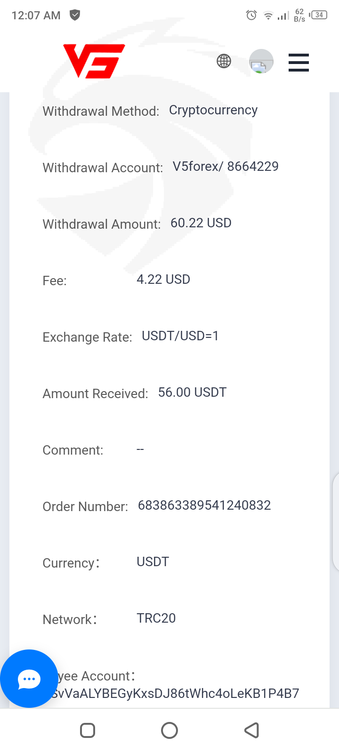This screenshot has height=753, width=339.
Task: Tap the TRC20 network value
Action: point(156,618)
